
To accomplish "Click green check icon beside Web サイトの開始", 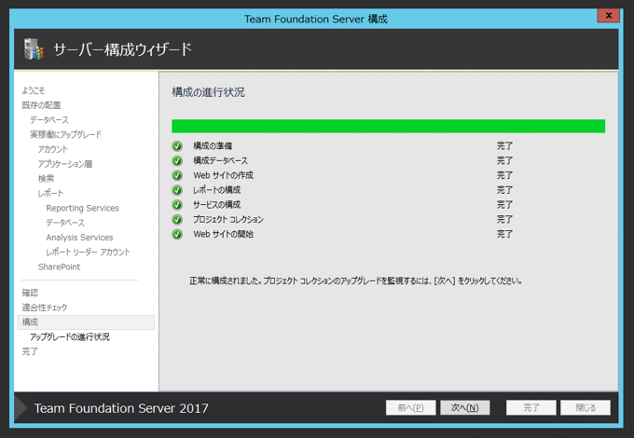I will (177, 234).
